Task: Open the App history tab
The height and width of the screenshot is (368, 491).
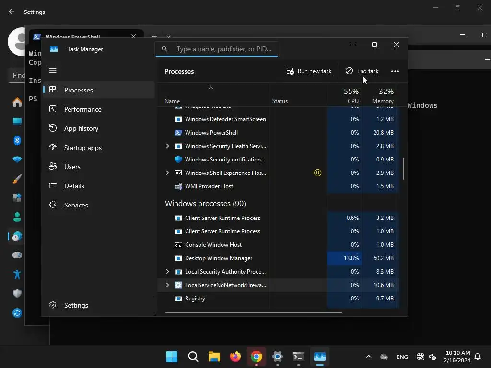Action: [x=99, y=128]
